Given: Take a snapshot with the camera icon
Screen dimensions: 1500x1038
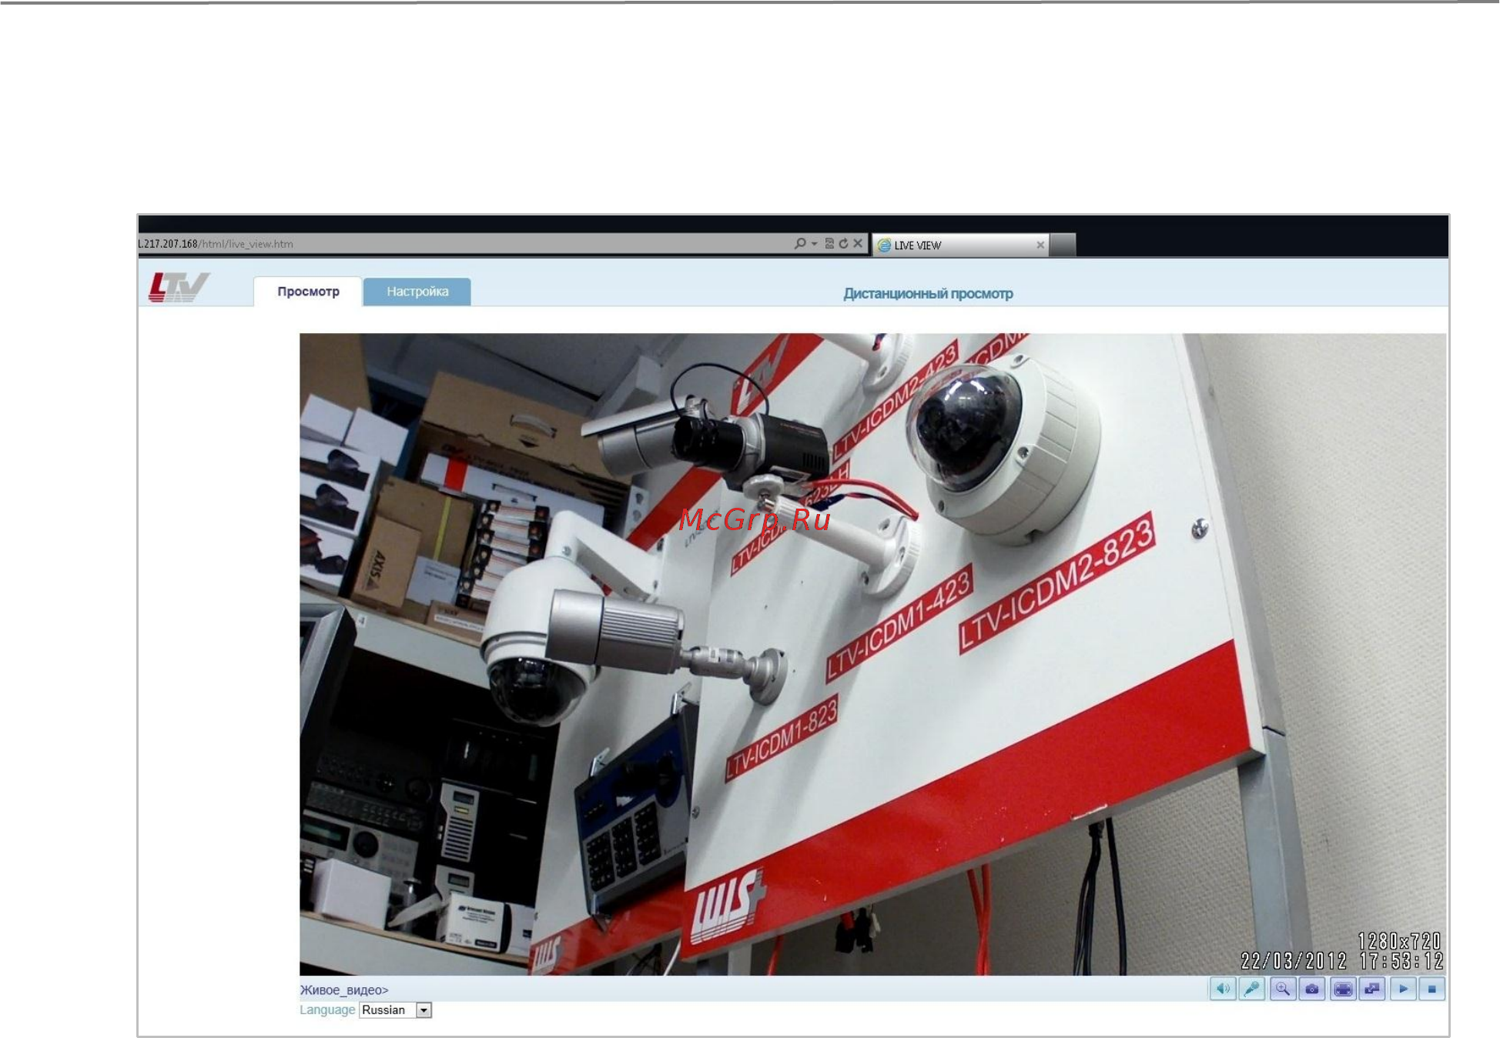Looking at the screenshot, I should pyautogui.click(x=1313, y=989).
